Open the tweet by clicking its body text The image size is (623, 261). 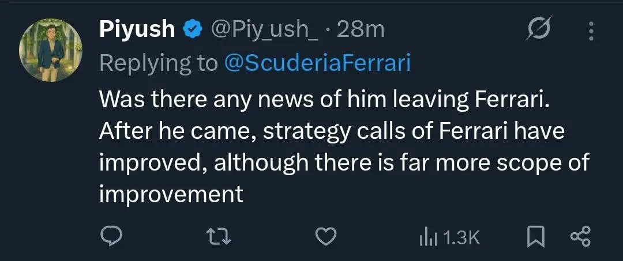coord(344,146)
